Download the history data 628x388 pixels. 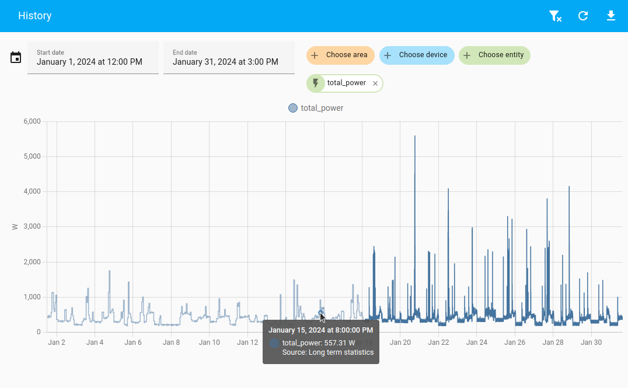[x=611, y=16]
